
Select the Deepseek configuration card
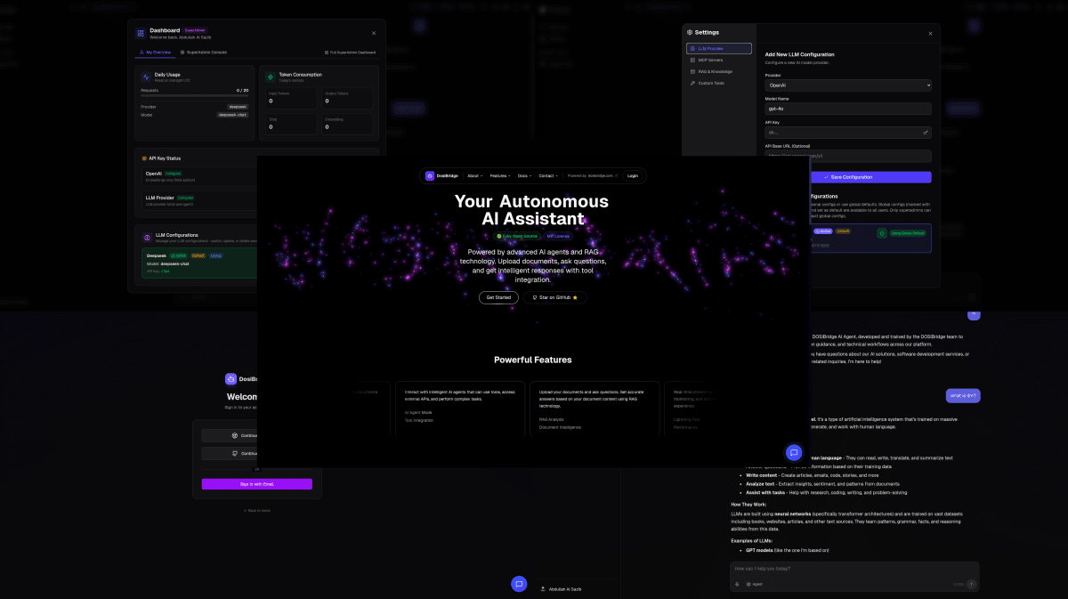pos(199,263)
